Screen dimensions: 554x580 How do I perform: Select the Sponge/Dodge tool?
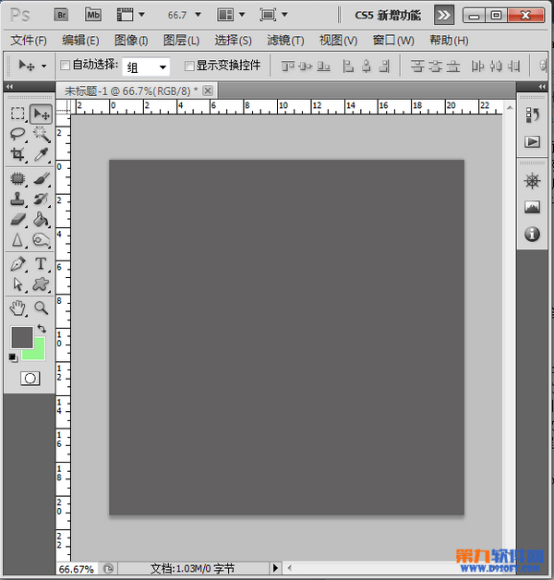[41, 240]
